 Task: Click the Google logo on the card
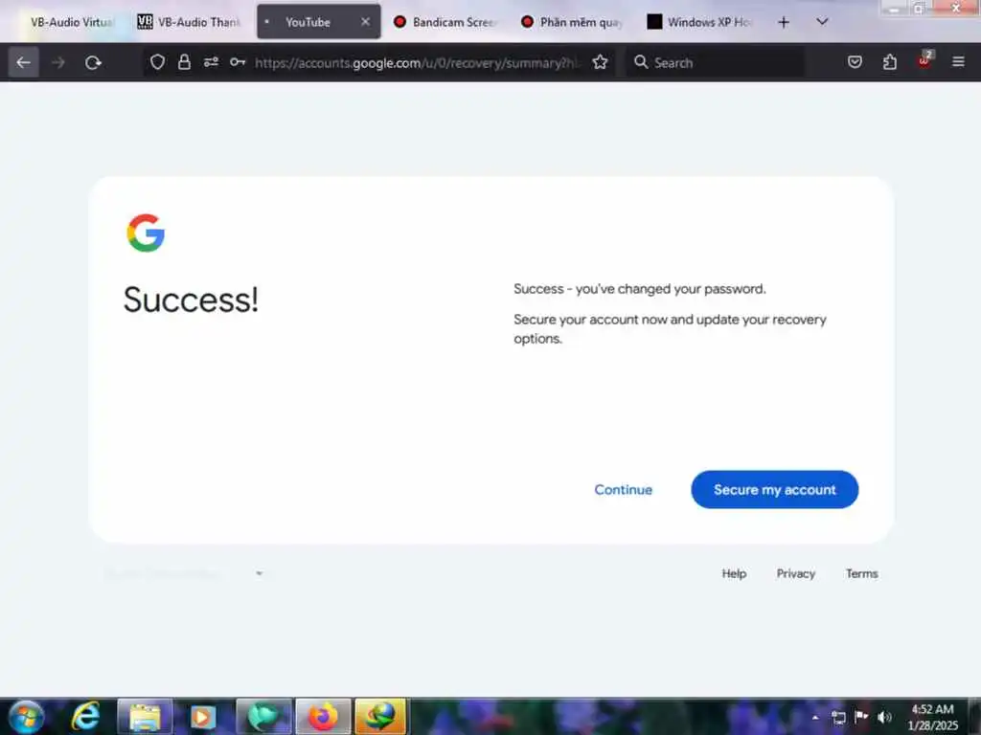146,234
